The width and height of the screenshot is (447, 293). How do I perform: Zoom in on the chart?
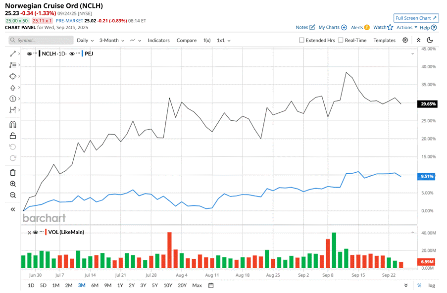(12, 184)
